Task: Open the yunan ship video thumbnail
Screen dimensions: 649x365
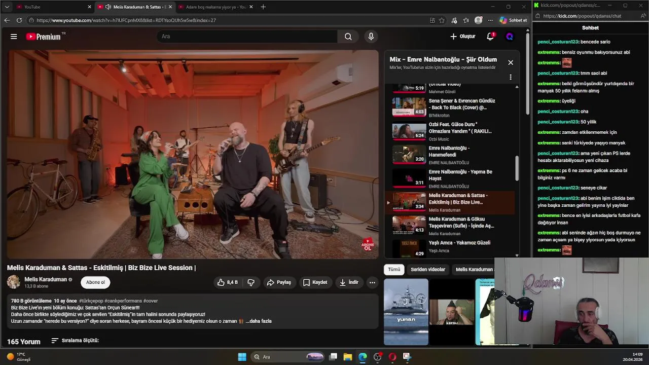Action: (406, 312)
